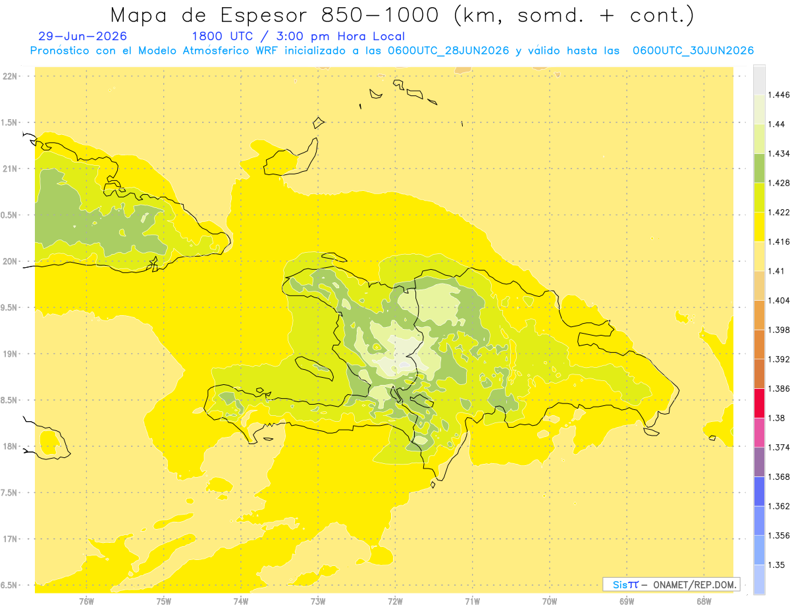Click the valid-until time 0600UTC_30JUN2026
This screenshot has height=610, width=790.
pos(693,51)
